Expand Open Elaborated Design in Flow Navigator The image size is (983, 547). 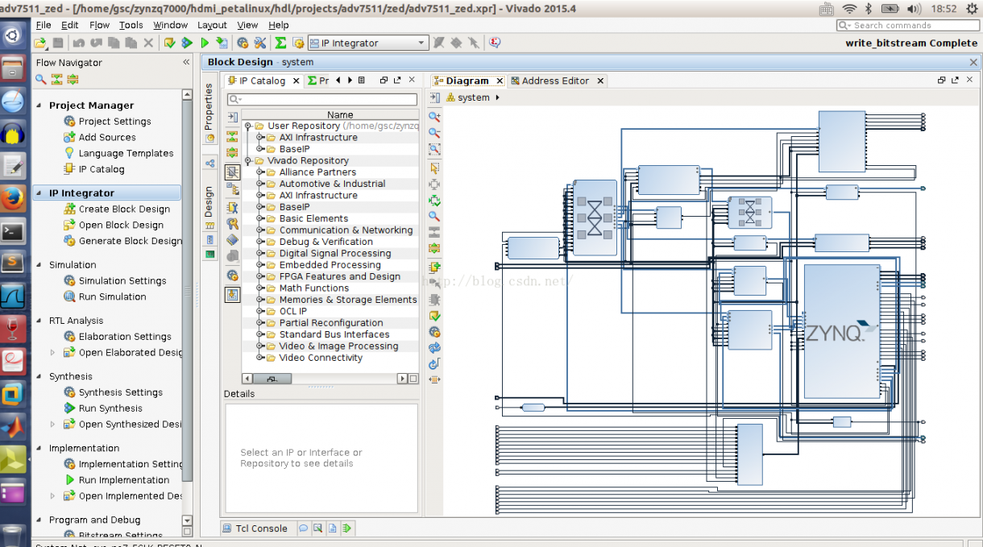point(53,352)
